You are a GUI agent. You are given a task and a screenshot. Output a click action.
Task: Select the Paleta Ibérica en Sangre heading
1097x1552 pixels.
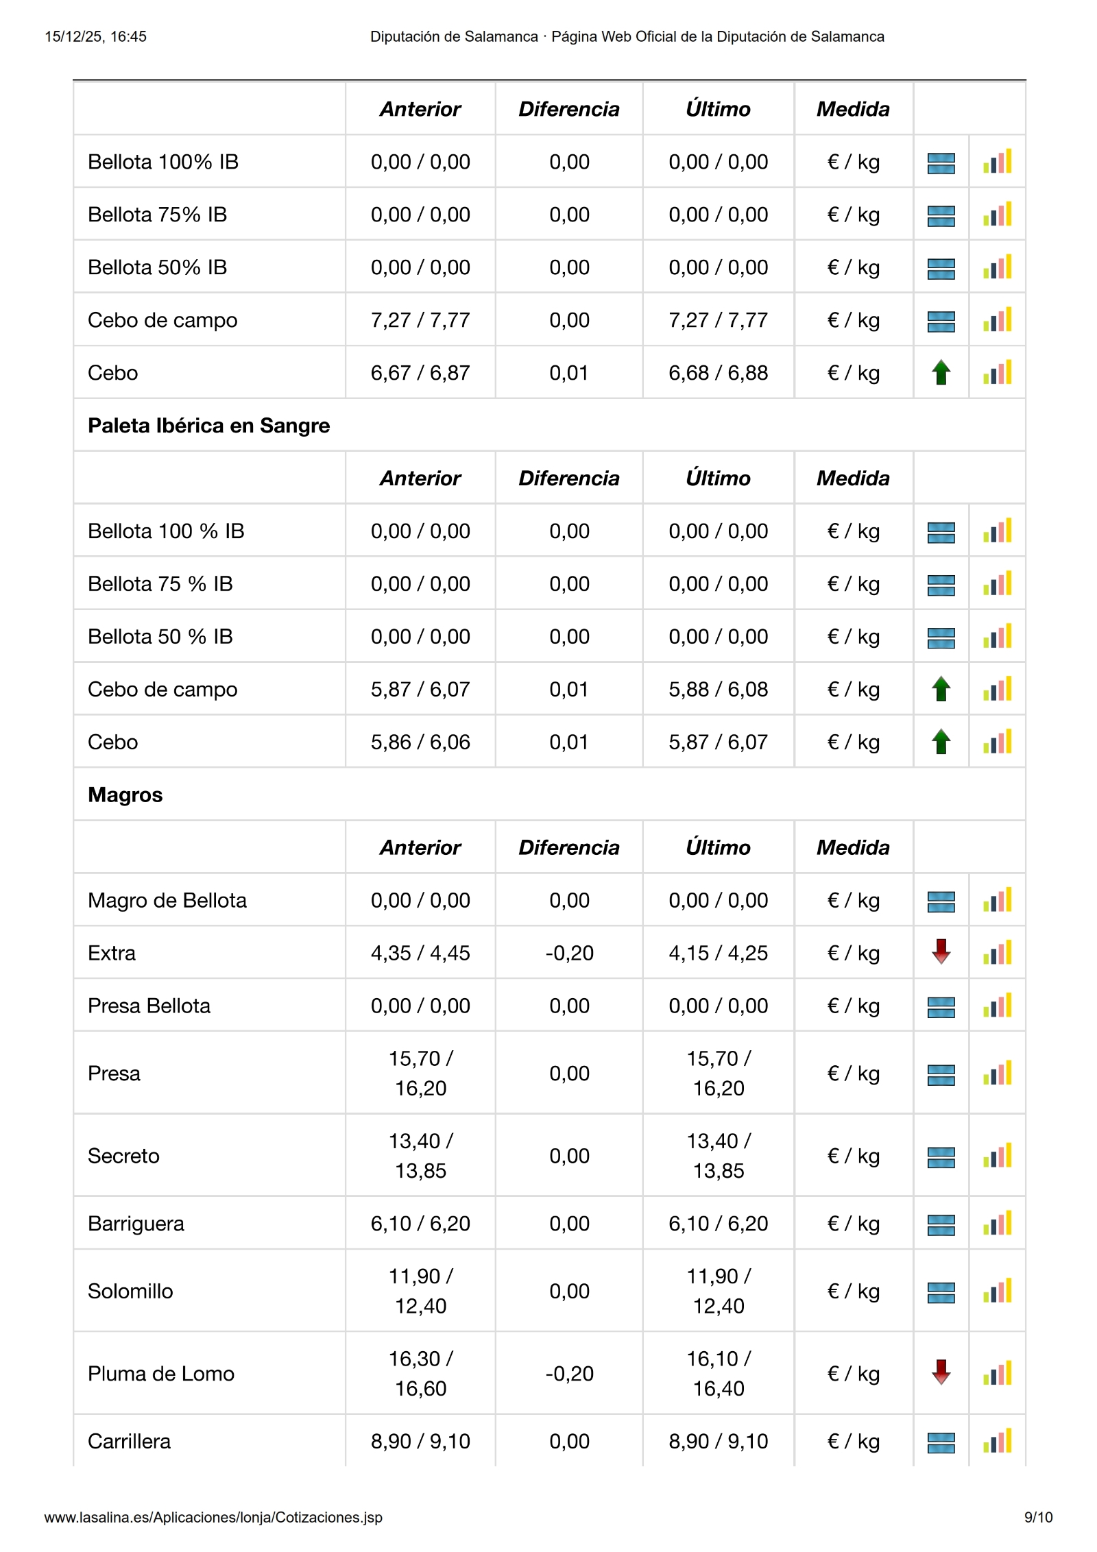(x=208, y=426)
